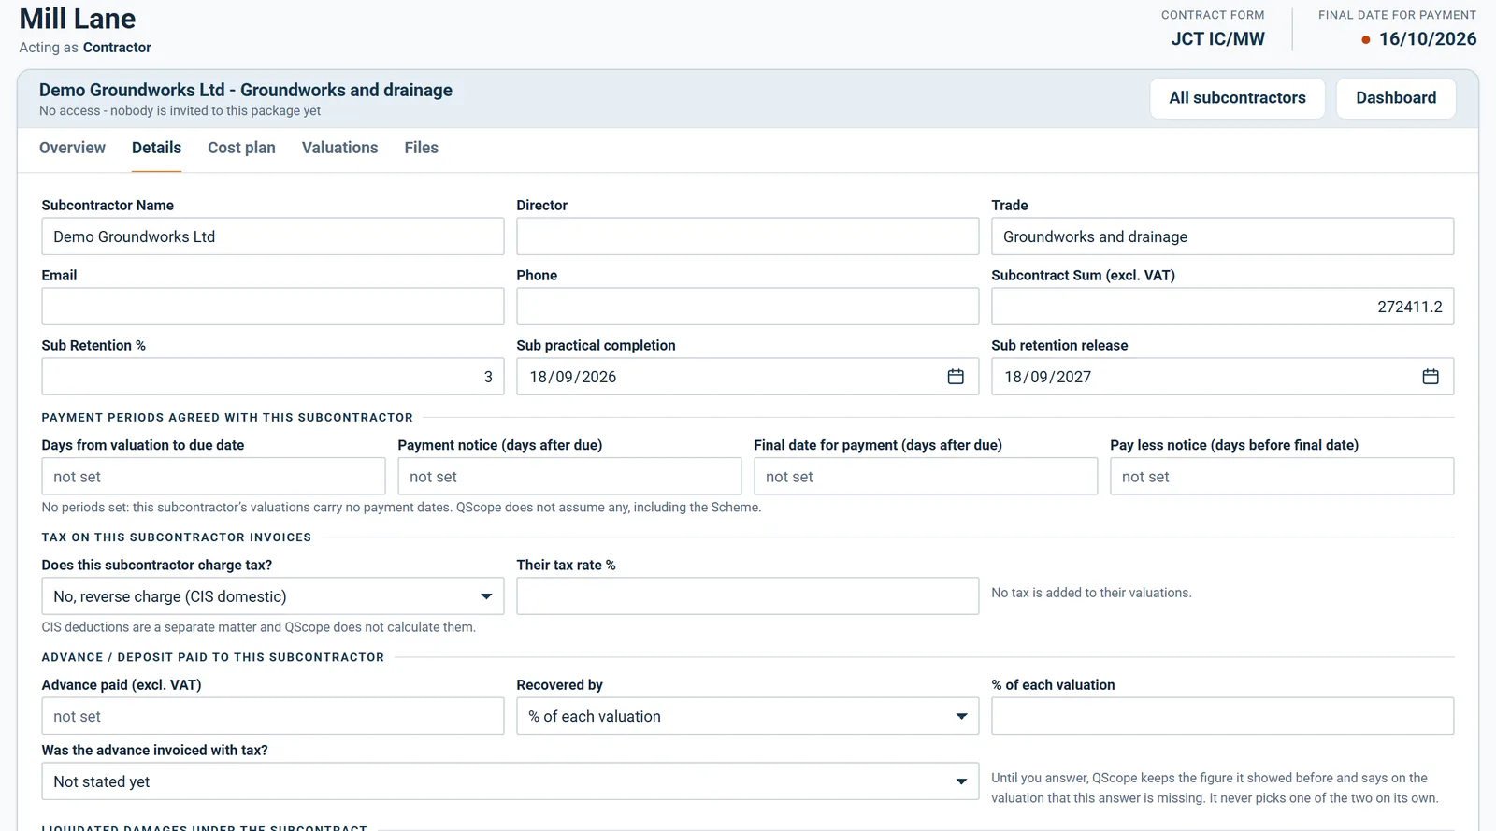1496x831 pixels.
Task: Focus the 'Their tax rate %' field
Action: 748,596
